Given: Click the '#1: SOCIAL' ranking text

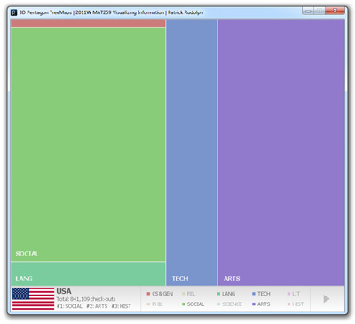Looking at the screenshot, I should [x=69, y=306].
